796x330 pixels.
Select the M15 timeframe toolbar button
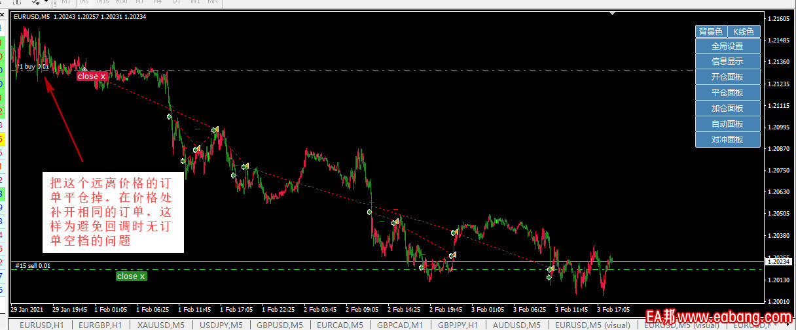(x=103, y=2)
